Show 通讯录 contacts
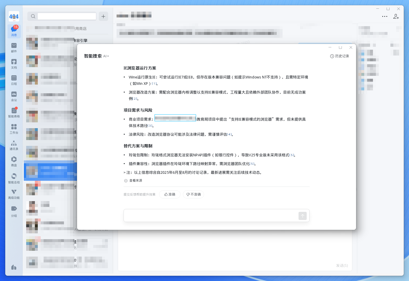Viewport: 409px width, 281px height. tap(14, 145)
